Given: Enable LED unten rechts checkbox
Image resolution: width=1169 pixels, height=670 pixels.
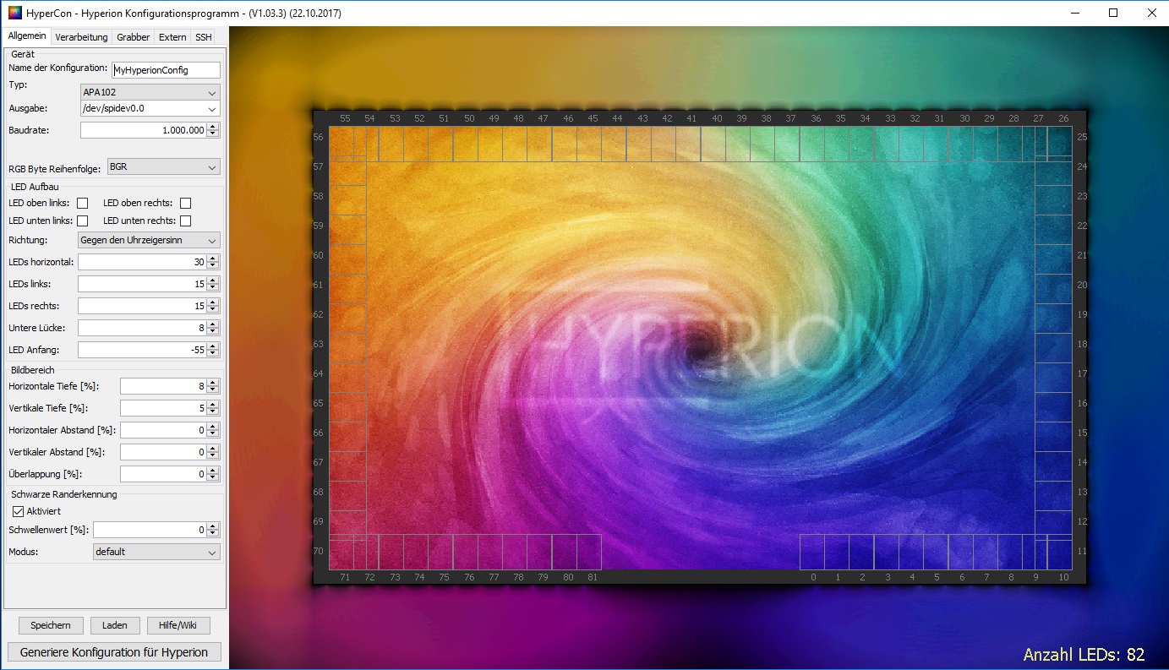Looking at the screenshot, I should coord(186,221).
